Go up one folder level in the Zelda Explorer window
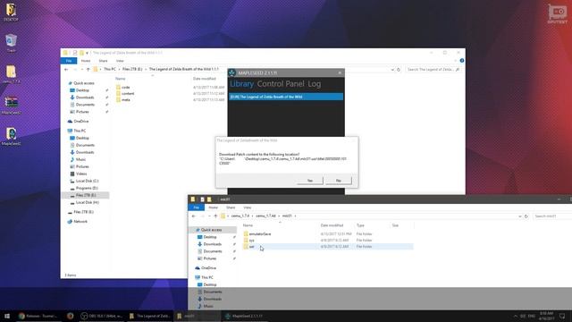The width and height of the screenshot is (572, 322). tap(88, 70)
